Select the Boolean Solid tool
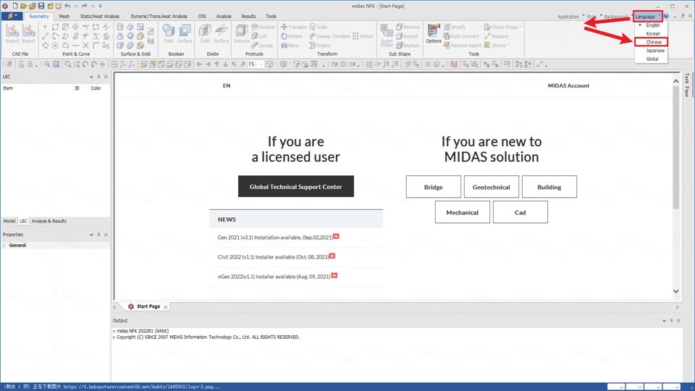695x391 pixels. click(x=169, y=34)
